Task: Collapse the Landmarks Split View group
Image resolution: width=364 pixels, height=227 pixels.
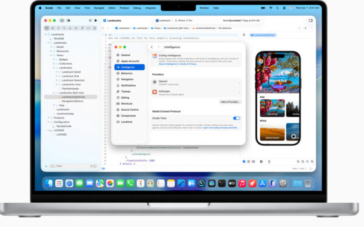Action: [54, 93]
